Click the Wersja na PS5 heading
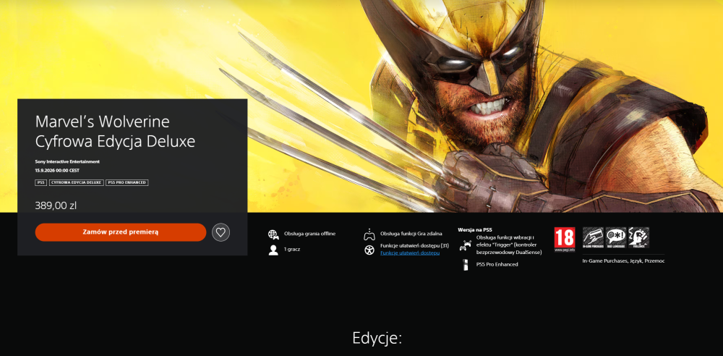 click(x=475, y=229)
